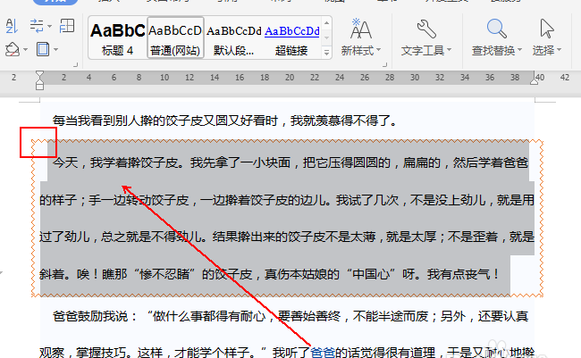581x358 pixels.
Task: Click the 新样式 AA icon
Action: pos(360,29)
